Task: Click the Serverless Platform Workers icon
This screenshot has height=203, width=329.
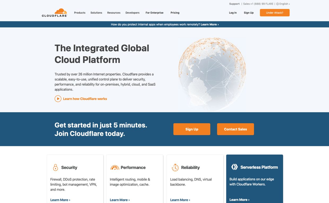Action: tap(234, 167)
